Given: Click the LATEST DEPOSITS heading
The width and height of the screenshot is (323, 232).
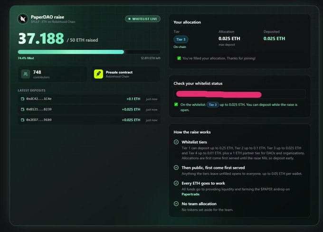Looking at the screenshot, I should point(31,91).
